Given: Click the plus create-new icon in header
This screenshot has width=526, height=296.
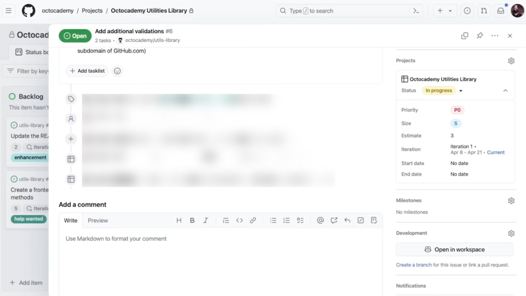Looking at the screenshot, I should [x=440, y=11].
